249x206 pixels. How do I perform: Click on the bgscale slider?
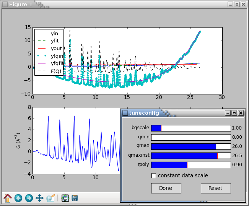click(190, 128)
